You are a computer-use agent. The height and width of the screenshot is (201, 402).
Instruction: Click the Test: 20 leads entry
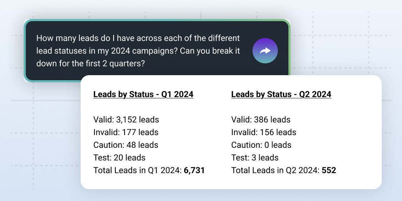(119, 158)
